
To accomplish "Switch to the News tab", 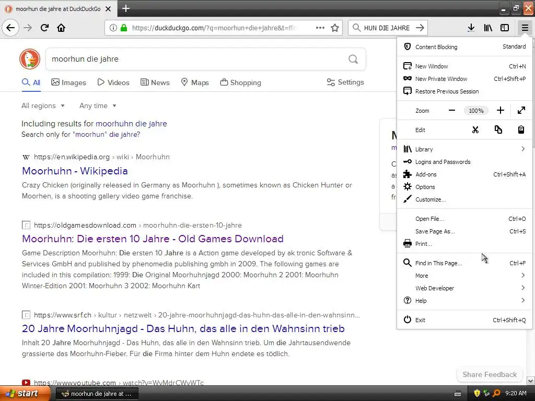I will pos(155,82).
